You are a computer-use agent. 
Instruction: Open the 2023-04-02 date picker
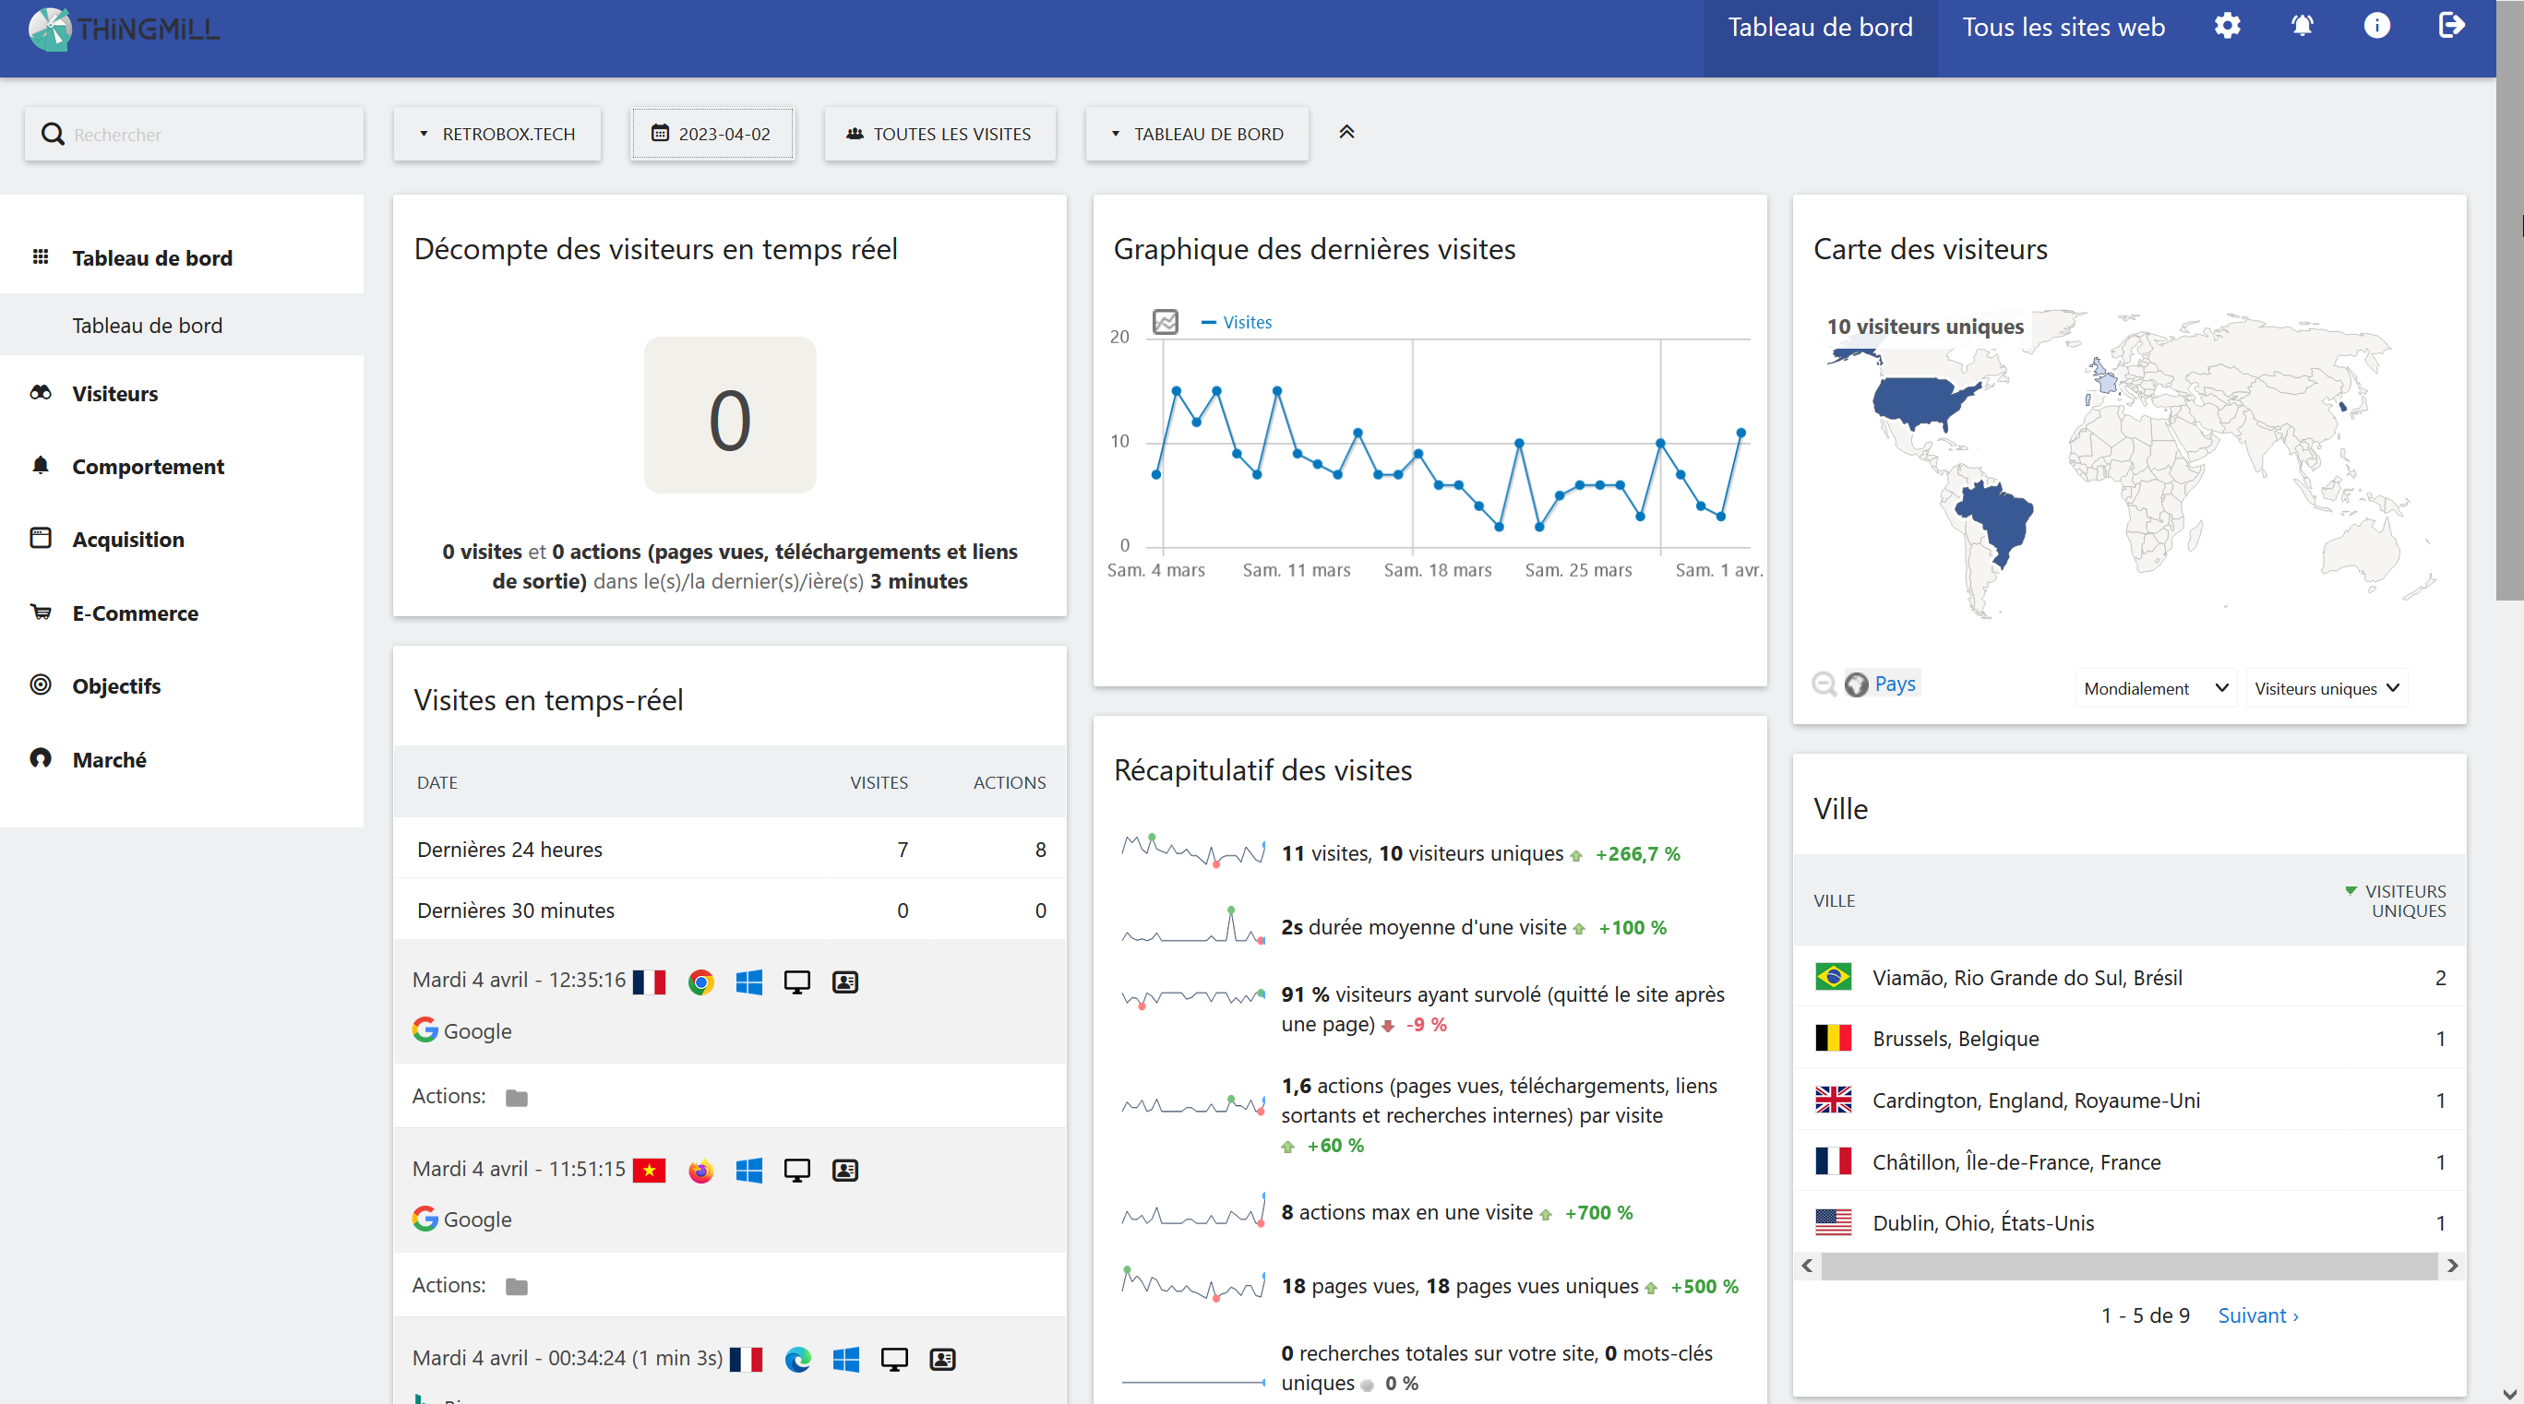712,134
